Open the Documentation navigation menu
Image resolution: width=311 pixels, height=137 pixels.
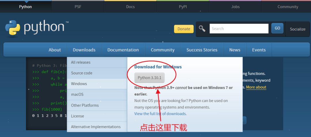click(123, 50)
